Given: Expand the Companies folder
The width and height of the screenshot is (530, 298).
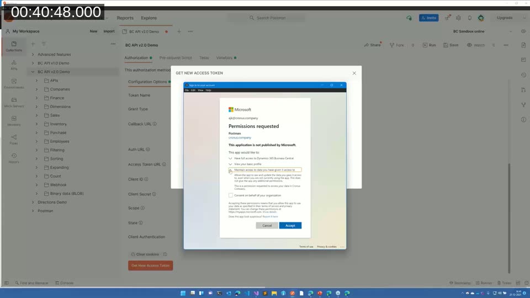Looking at the screenshot, I should (37, 89).
